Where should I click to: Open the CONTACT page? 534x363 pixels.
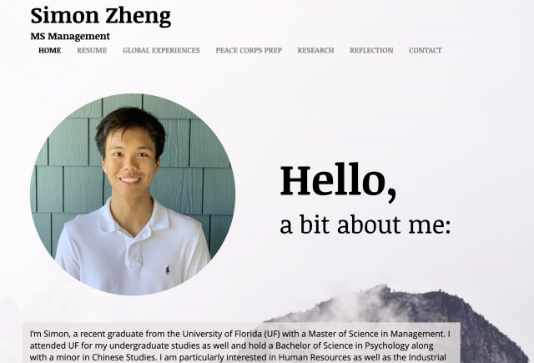point(425,50)
